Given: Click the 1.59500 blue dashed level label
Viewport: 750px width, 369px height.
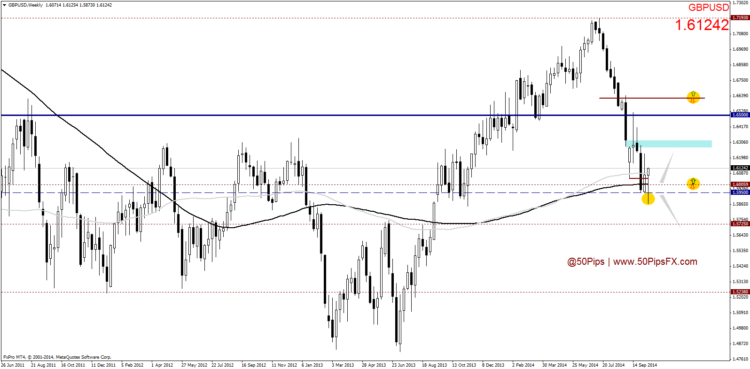Looking at the screenshot, I should pos(740,192).
